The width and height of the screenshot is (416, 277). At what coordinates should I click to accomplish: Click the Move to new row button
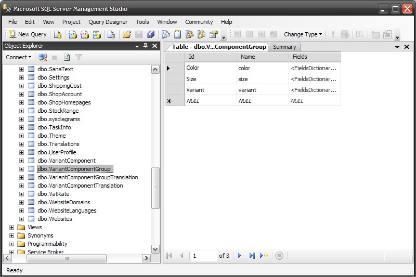pyautogui.click(x=264, y=256)
